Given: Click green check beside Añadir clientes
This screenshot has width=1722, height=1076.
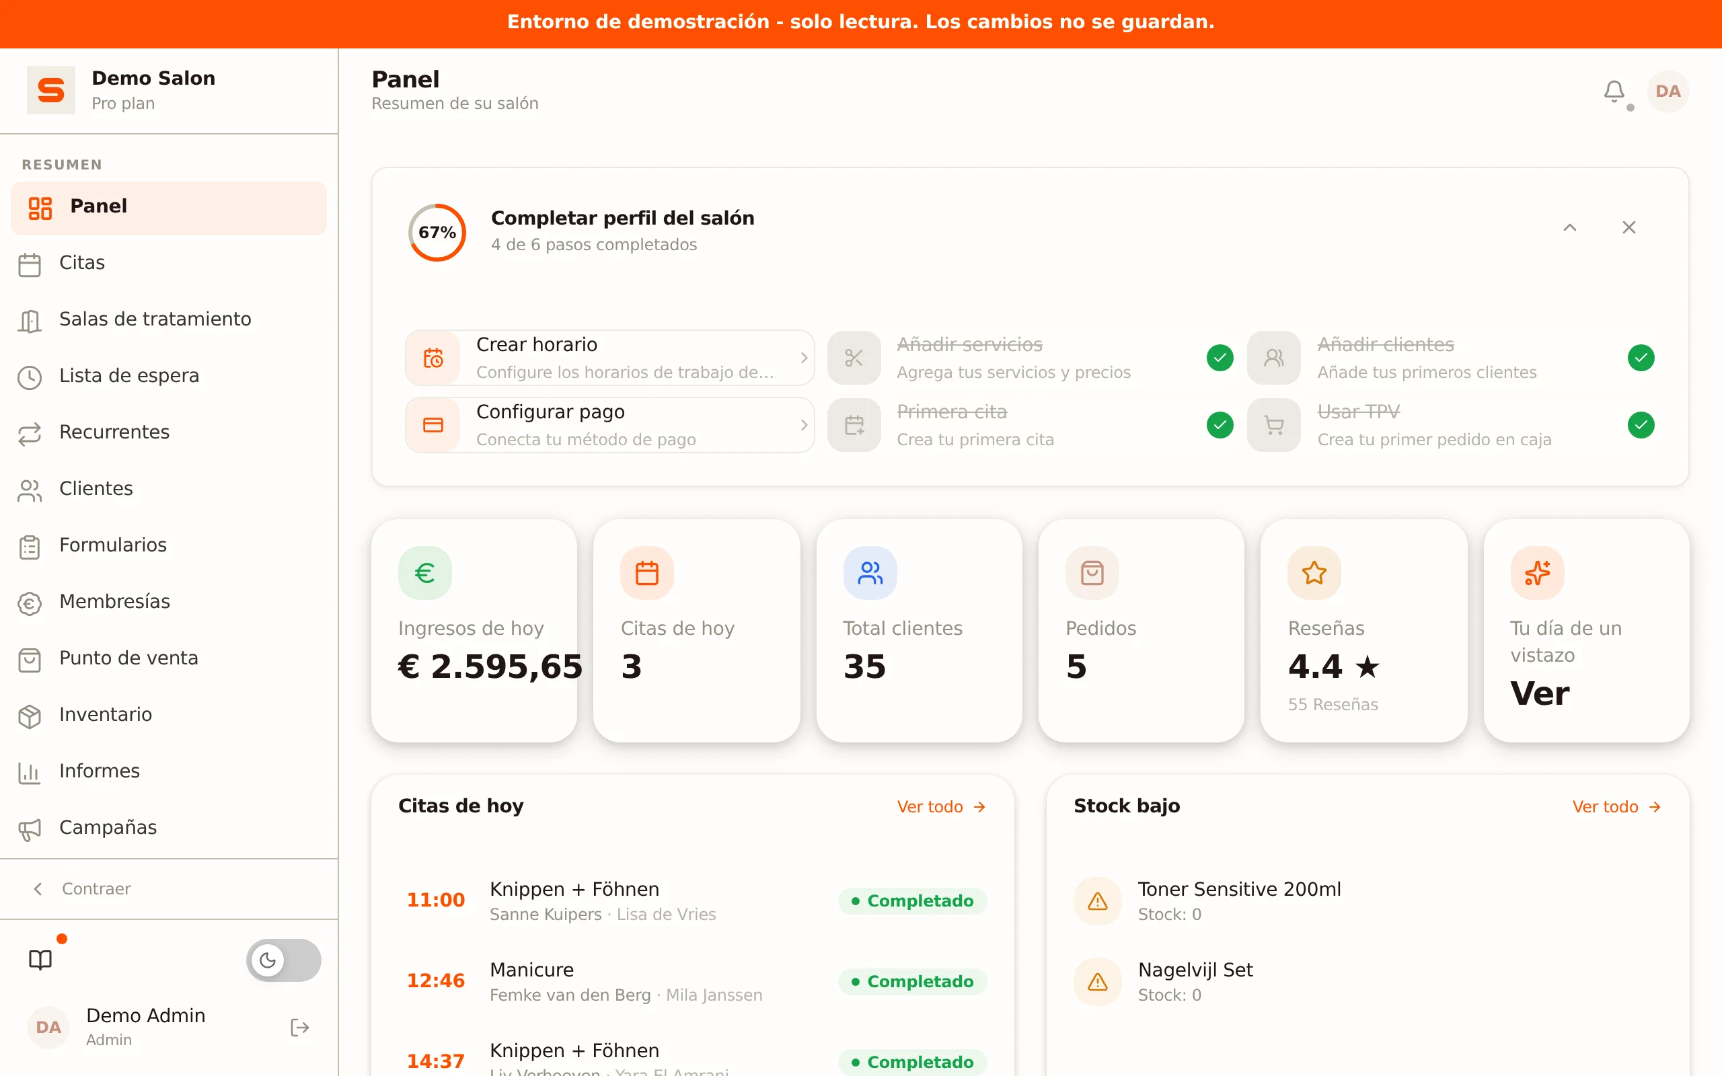Looking at the screenshot, I should [x=1641, y=357].
